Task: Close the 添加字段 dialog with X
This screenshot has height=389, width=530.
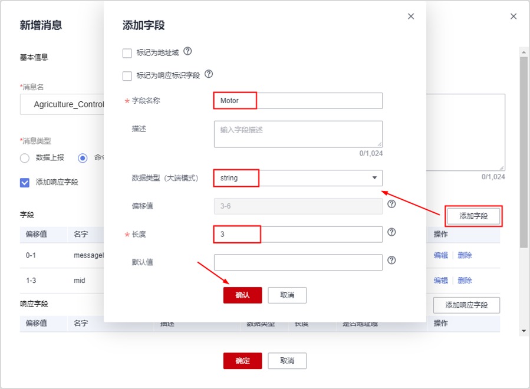Action: point(411,17)
